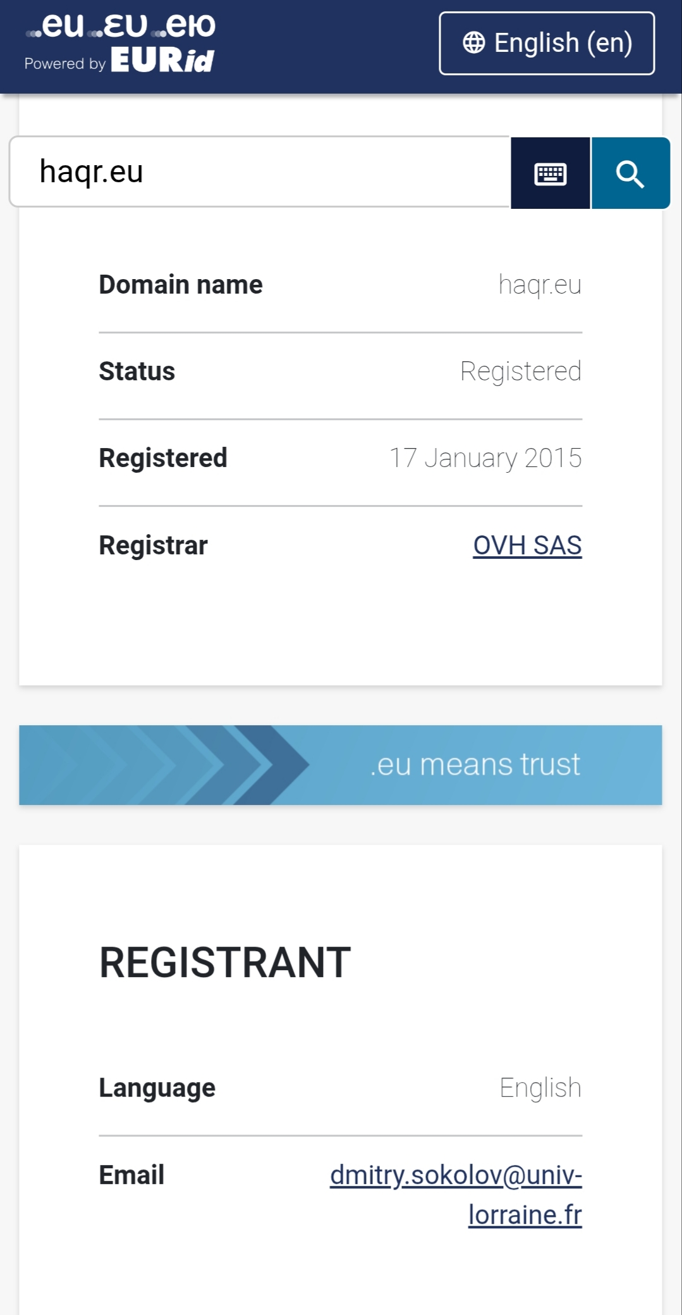Click the EURid logo
Viewport: 682px width, 1315px height.
(x=162, y=61)
